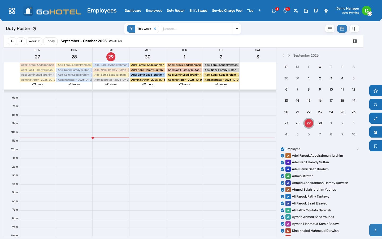
Task: Switch to the Gantt view icon
Action: pyautogui.click(x=354, y=29)
